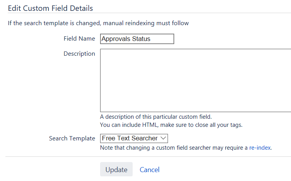
Task: Click the 'Description' label
Action: 79,54
